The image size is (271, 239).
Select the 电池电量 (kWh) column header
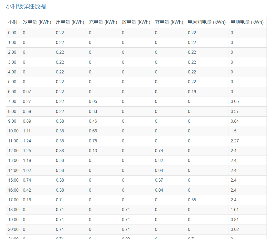tap(247, 22)
